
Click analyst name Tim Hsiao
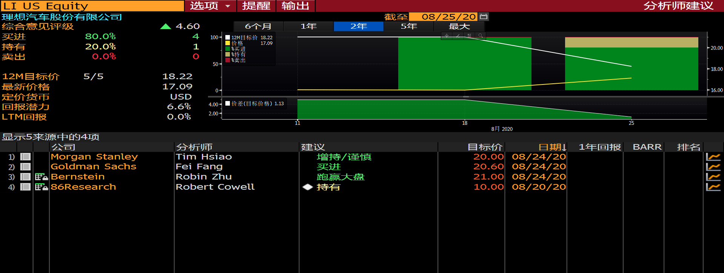tap(204, 156)
